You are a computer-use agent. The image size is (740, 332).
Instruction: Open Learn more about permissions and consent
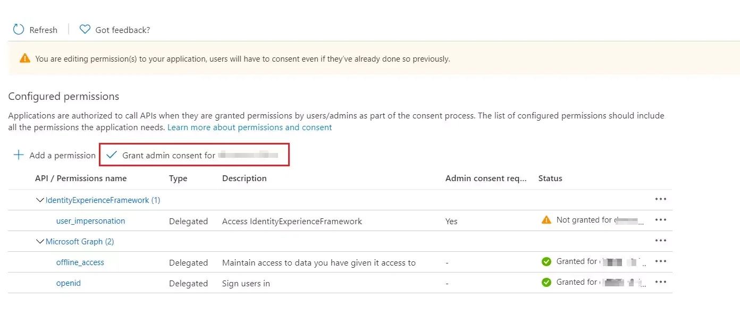tap(249, 127)
